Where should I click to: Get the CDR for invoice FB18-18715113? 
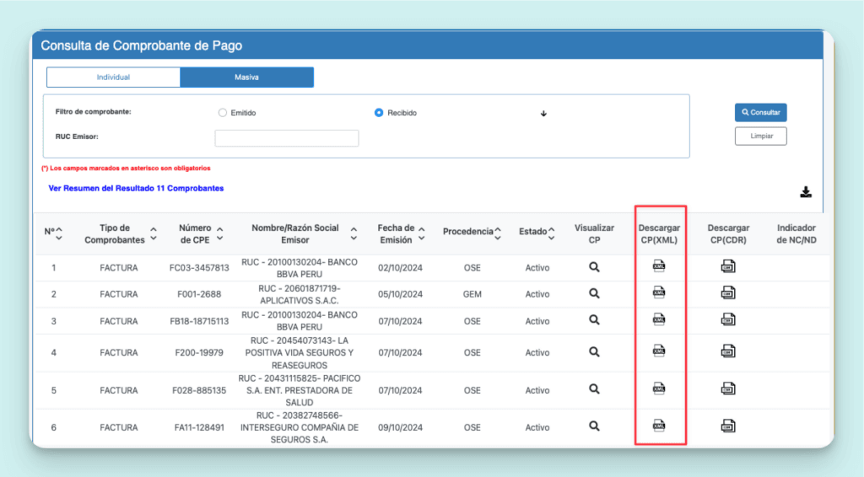point(728,319)
